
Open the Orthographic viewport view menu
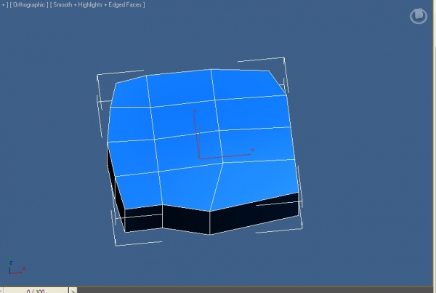tap(29, 5)
